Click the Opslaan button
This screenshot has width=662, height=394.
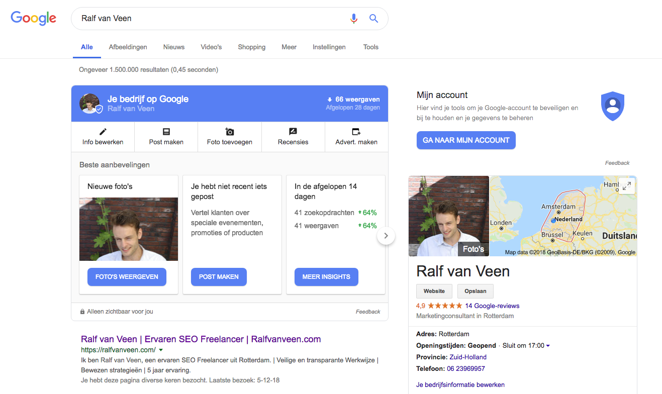(x=476, y=291)
